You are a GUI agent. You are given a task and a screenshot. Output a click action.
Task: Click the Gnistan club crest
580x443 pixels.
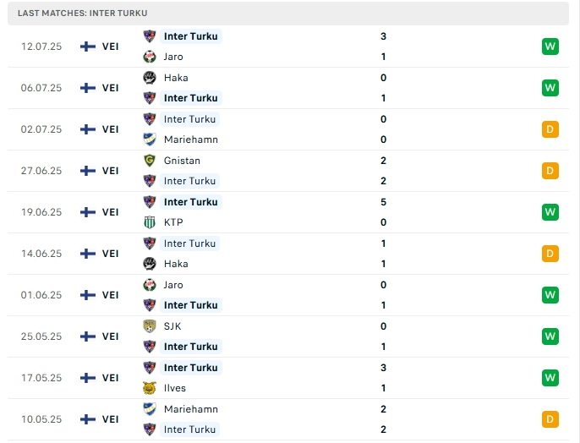click(150, 161)
